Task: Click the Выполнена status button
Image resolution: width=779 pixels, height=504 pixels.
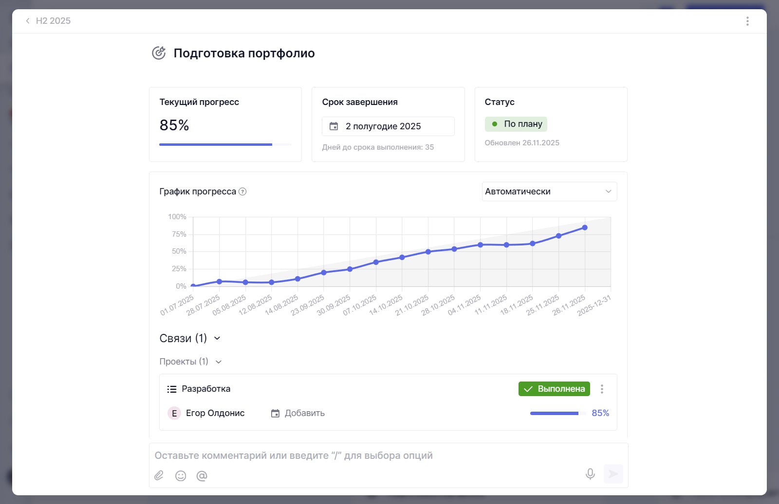Action: (554, 389)
